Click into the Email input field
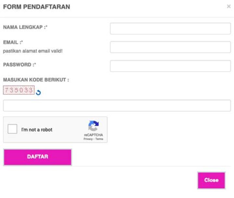234x198 pixels. click(x=170, y=47)
